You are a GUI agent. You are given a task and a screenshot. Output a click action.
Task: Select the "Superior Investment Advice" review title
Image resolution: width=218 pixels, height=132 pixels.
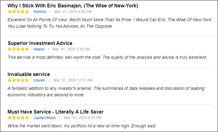point(40,43)
